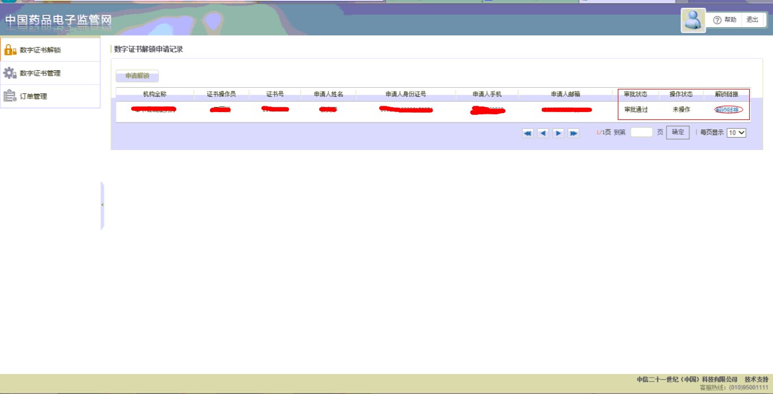
Task: Go to the next page arrow
Action: coord(558,133)
